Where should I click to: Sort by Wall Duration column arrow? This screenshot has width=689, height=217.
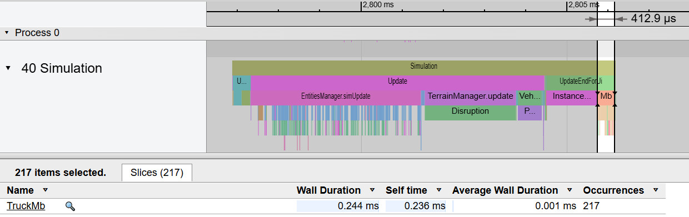tap(372, 190)
